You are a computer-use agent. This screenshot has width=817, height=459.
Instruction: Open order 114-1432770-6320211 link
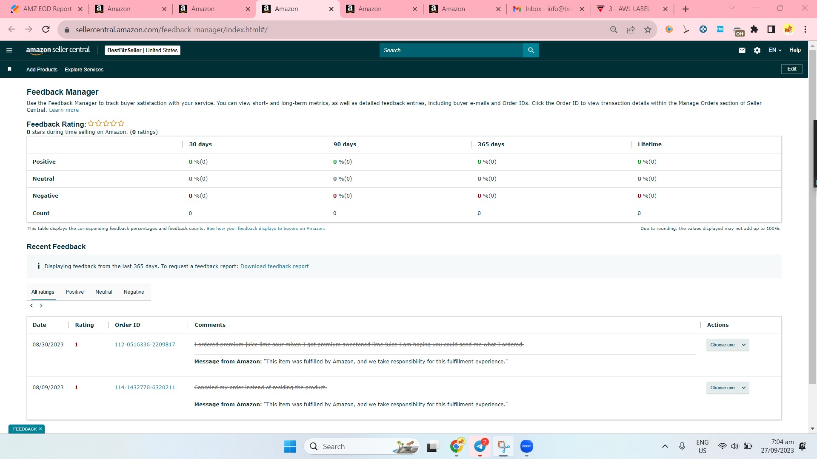[x=145, y=388]
